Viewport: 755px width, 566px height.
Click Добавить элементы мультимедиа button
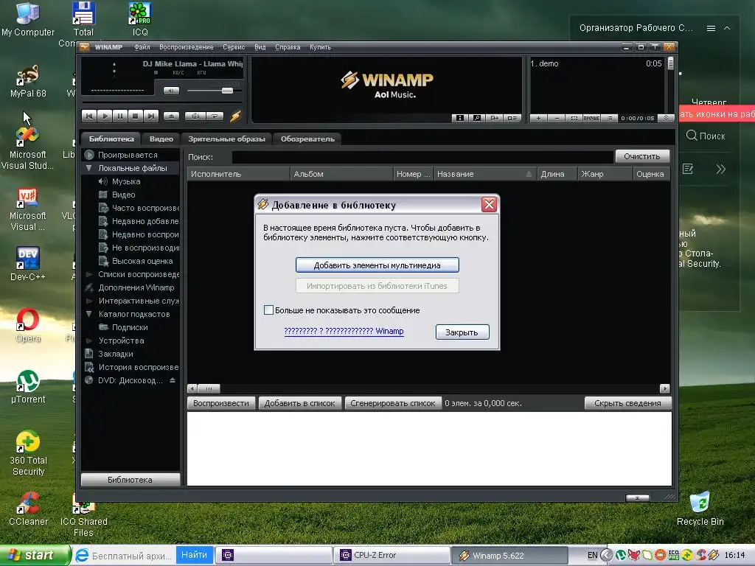coord(377,265)
